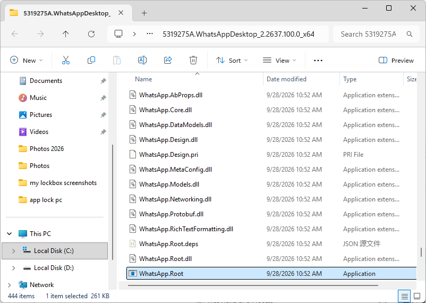Switch to large thumbnails view in status bar
Screen dimensions: 426x303
pos(417,296)
